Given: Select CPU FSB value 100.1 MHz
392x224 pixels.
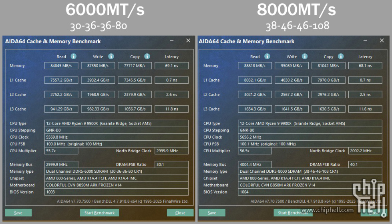Looking at the screenshot, I should click(310, 144).
